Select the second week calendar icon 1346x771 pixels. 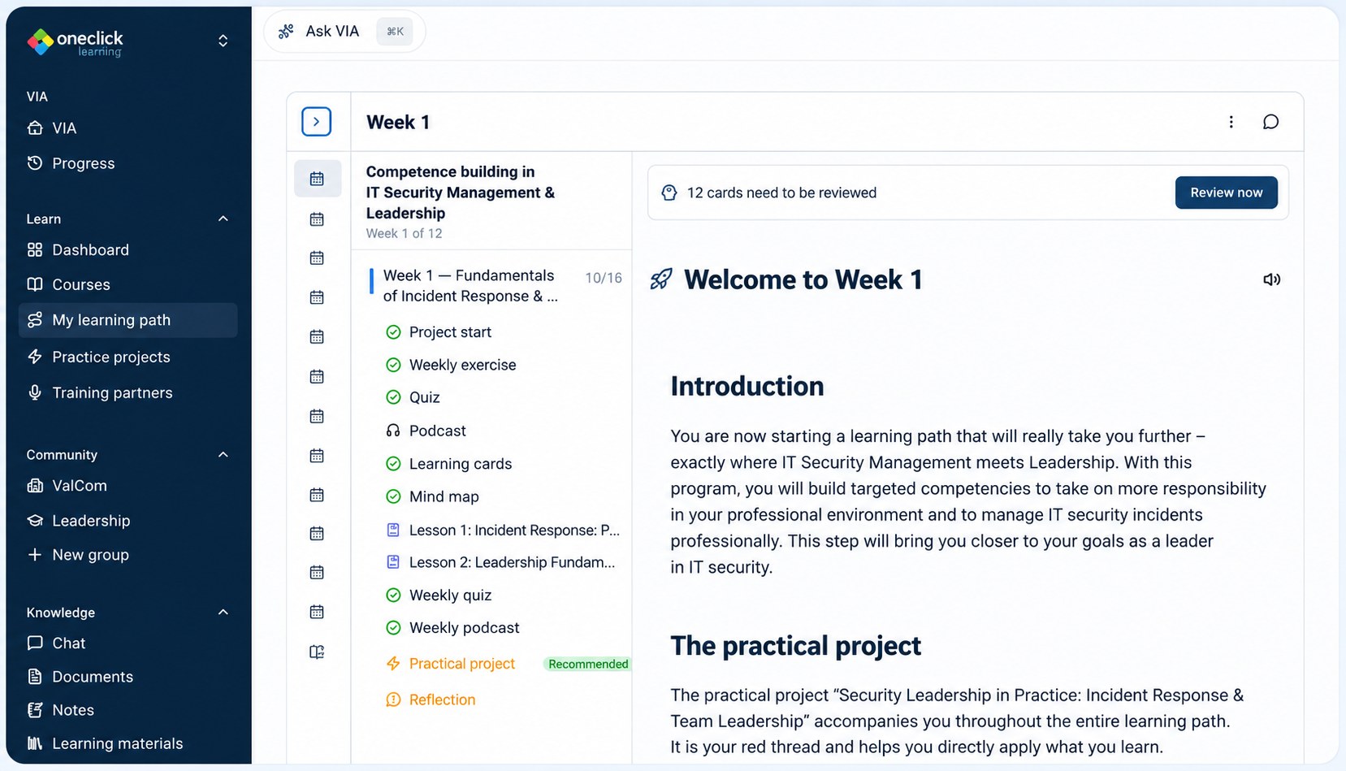pos(318,219)
